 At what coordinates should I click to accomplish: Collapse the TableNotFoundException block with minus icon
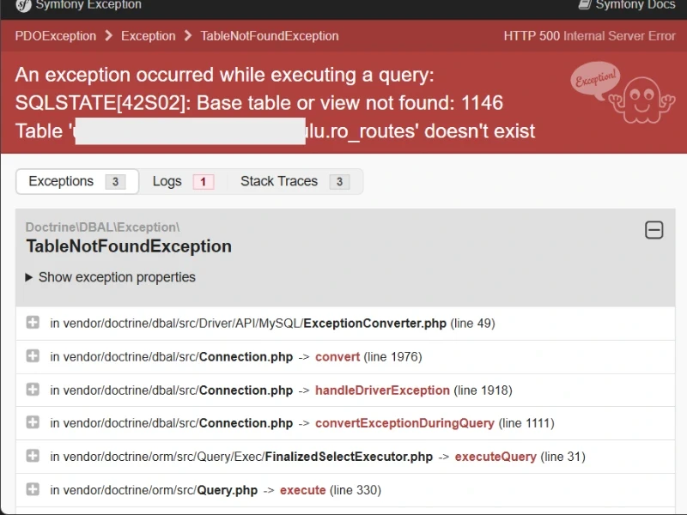tap(654, 230)
